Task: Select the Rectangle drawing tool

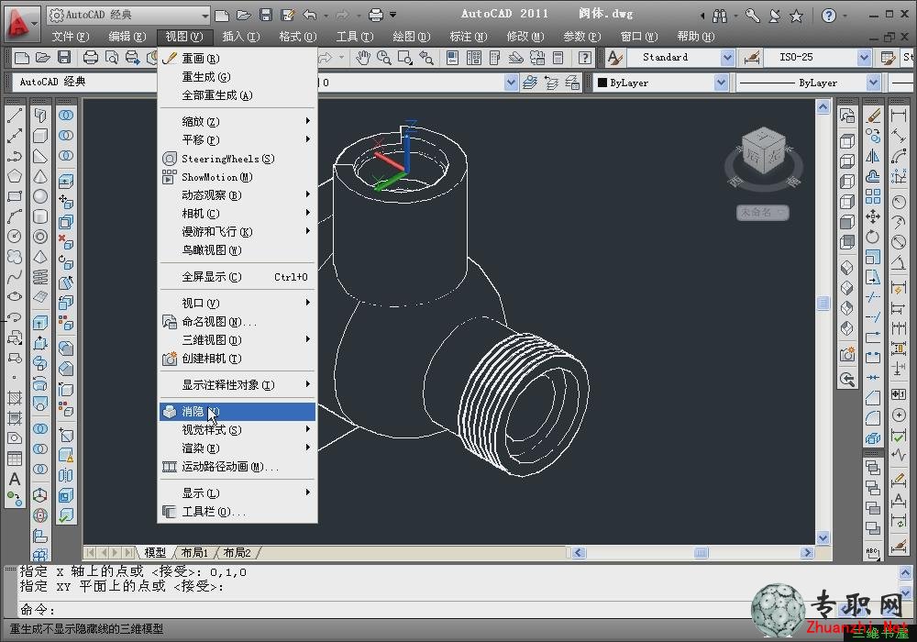Action: pyautogui.click(x=15, y=196)
